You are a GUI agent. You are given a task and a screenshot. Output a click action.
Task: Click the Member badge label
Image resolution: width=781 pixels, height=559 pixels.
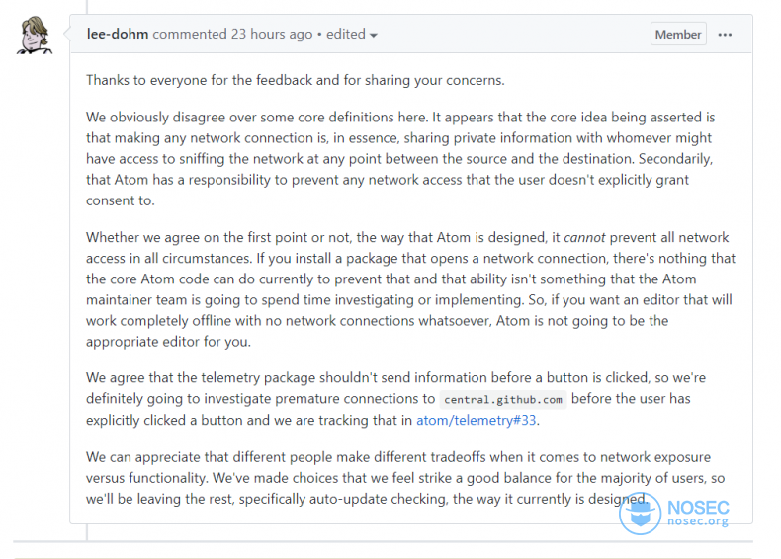[x=678, y=34]
